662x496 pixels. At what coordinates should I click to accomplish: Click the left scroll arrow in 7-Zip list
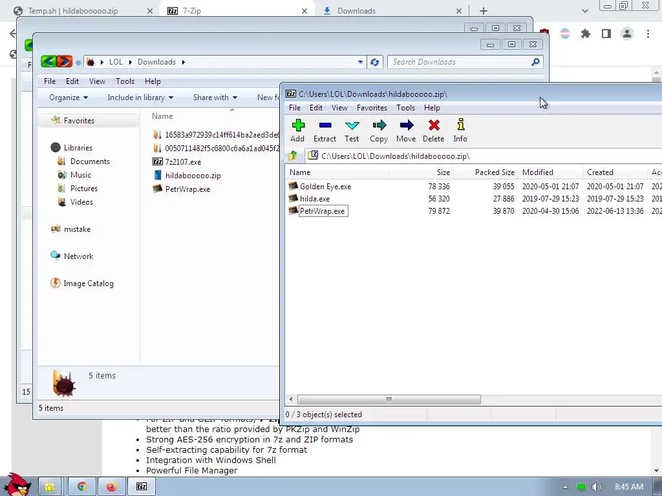pos(291,399)
